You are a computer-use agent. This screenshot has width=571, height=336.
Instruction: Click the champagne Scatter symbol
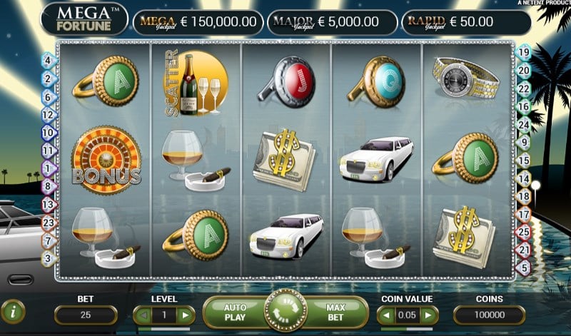pyautogui.click(x=197, y=83)
